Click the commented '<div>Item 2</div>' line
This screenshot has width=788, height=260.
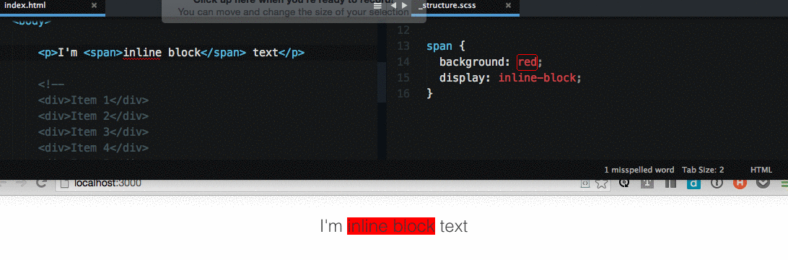pos(93,116)
